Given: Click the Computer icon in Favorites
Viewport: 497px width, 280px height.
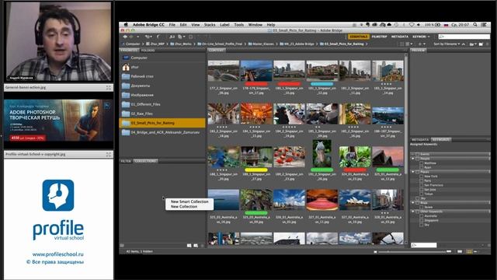Looking at the screenshot, I should click(126, 58).
